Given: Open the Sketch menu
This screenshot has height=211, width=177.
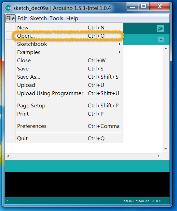Looking at the screenshot, I should click(38, 18).
